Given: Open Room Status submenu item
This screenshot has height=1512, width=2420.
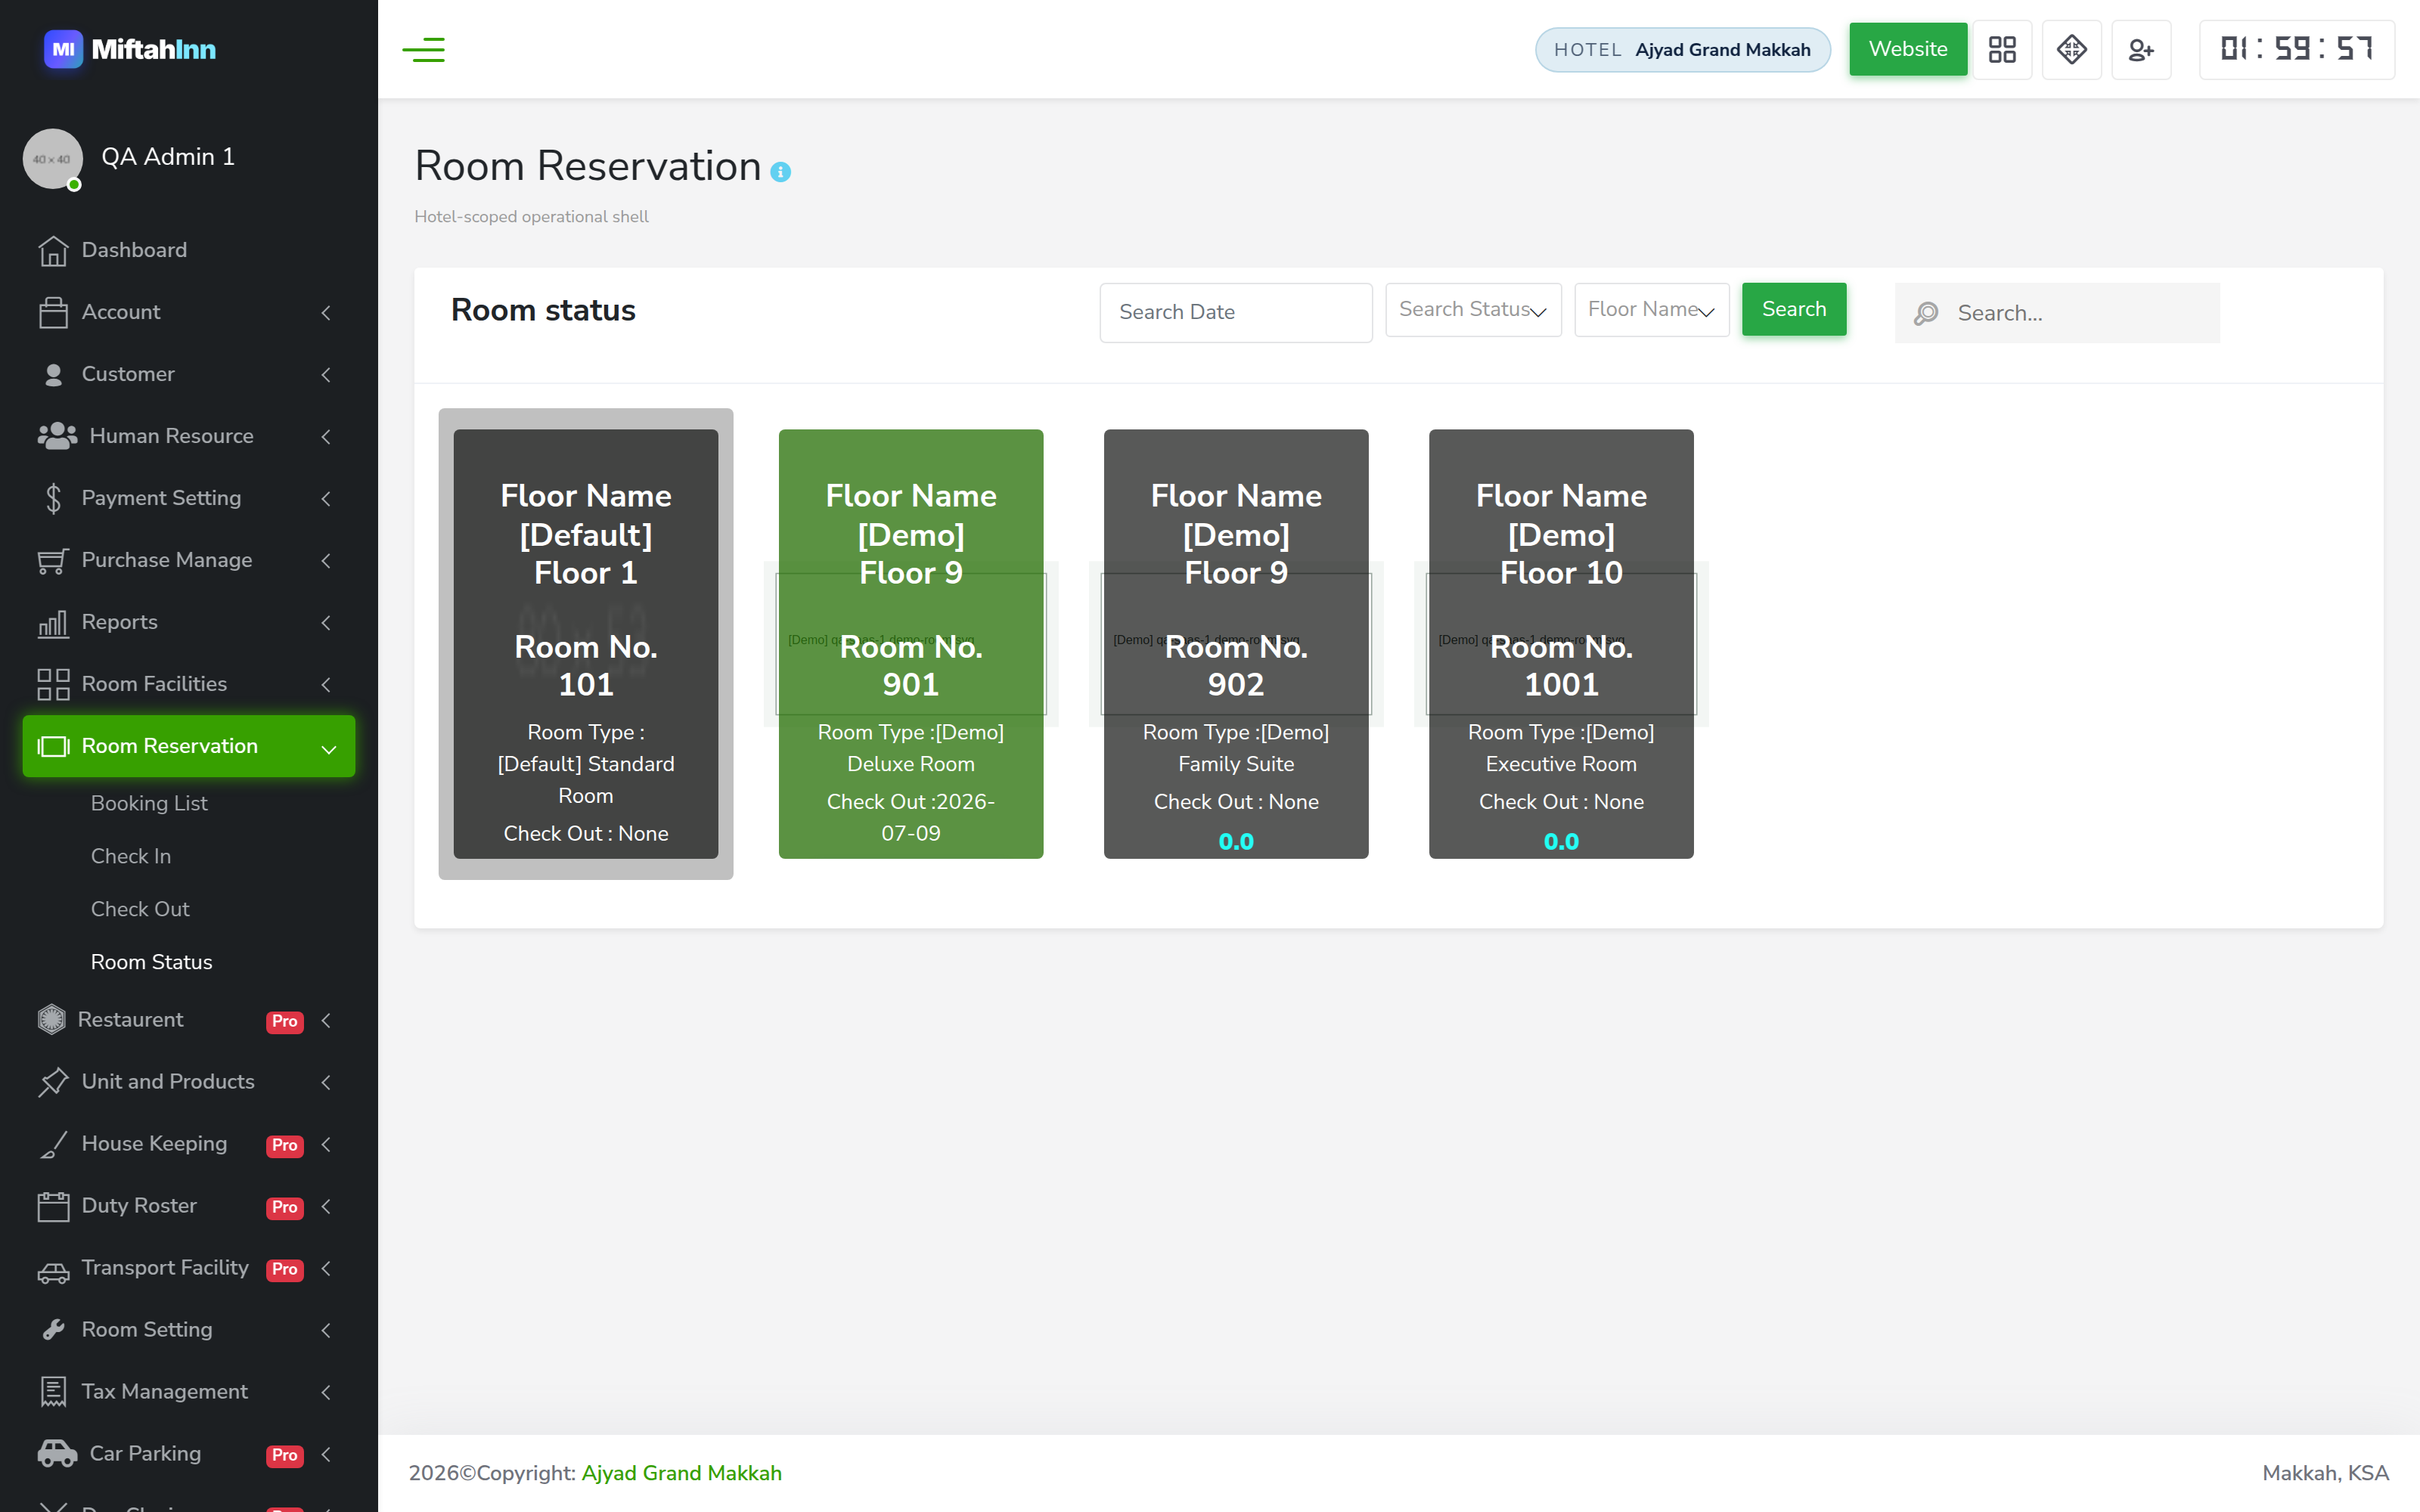Looking at the screenshot, I should click(x=151, y=962).
